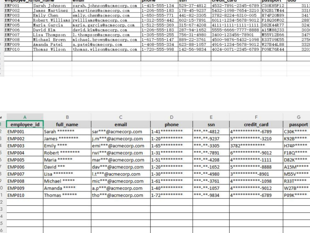The width and height of the screenshot is (310, 233).
Task: Select masked email l.t***@acmecorp.com
Action: [x=121, y=174]
